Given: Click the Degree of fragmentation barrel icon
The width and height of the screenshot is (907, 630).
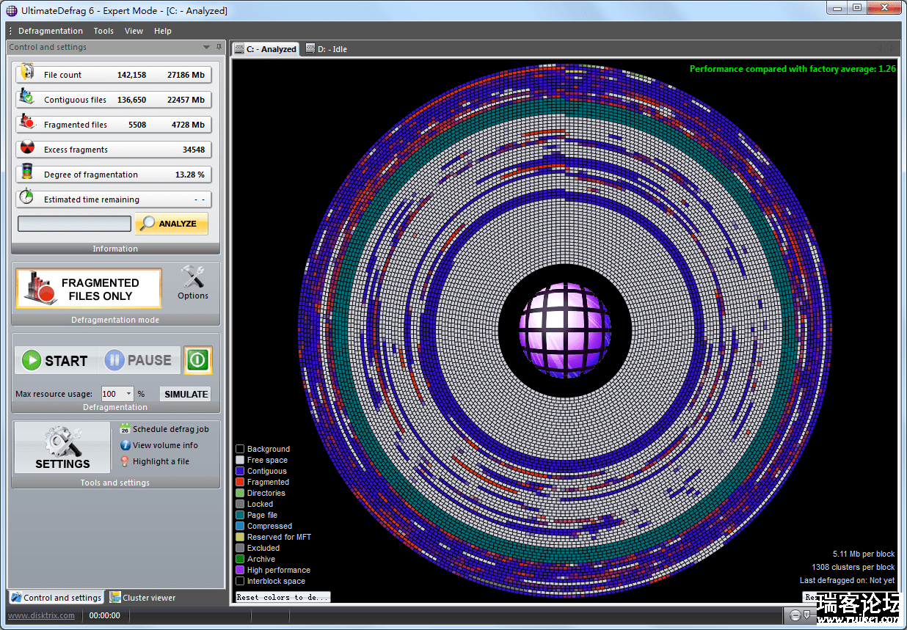Looking at the screenshot, I should pos(27,172).
